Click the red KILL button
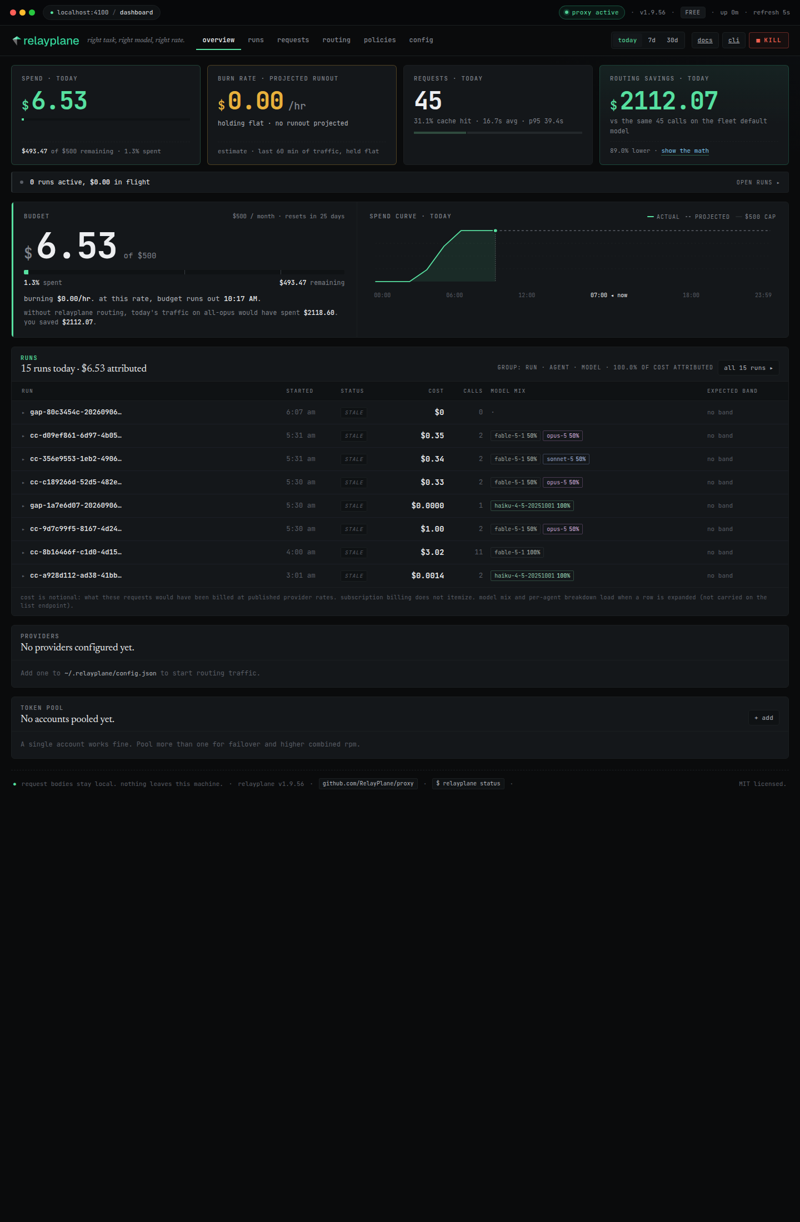 pyautogui.click(x=768, y=41)
